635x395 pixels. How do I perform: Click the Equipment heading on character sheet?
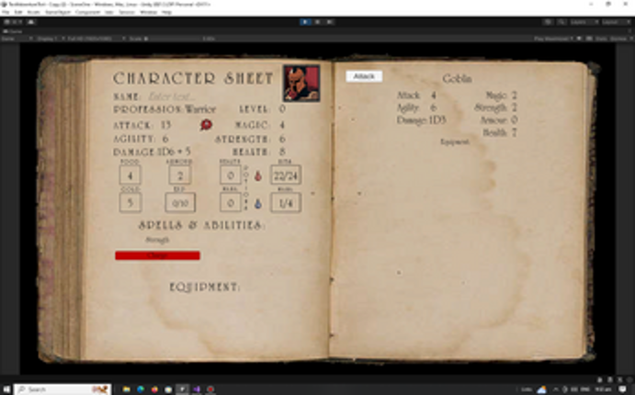205,287
